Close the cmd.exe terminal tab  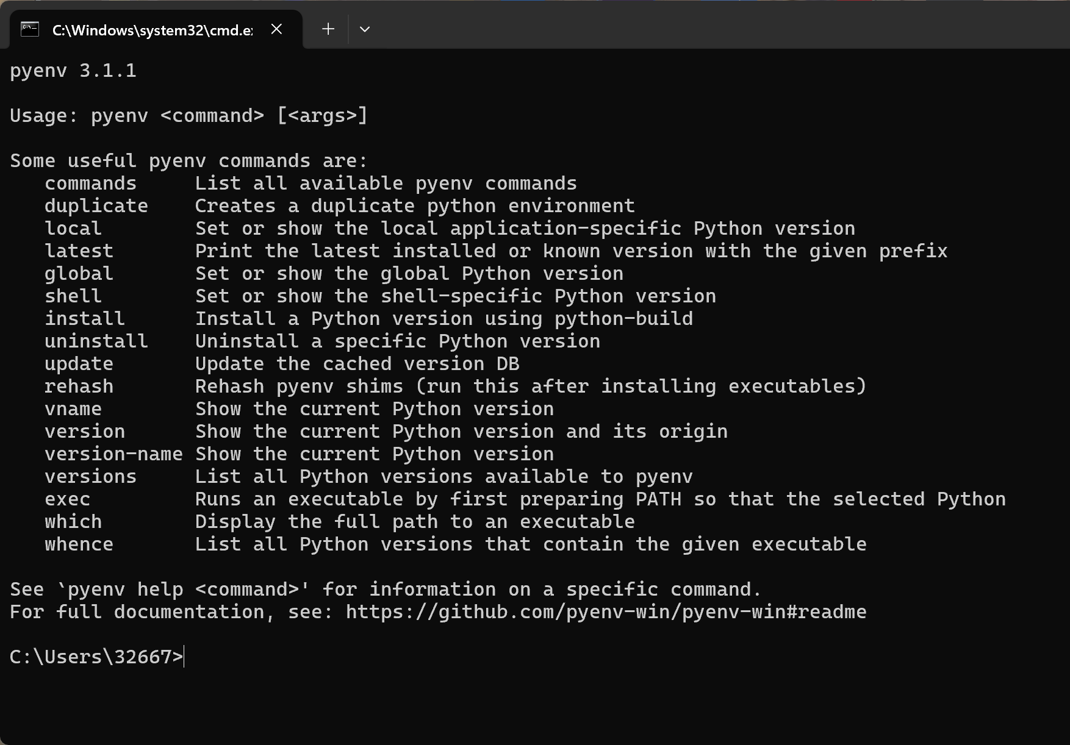[276, 29]
